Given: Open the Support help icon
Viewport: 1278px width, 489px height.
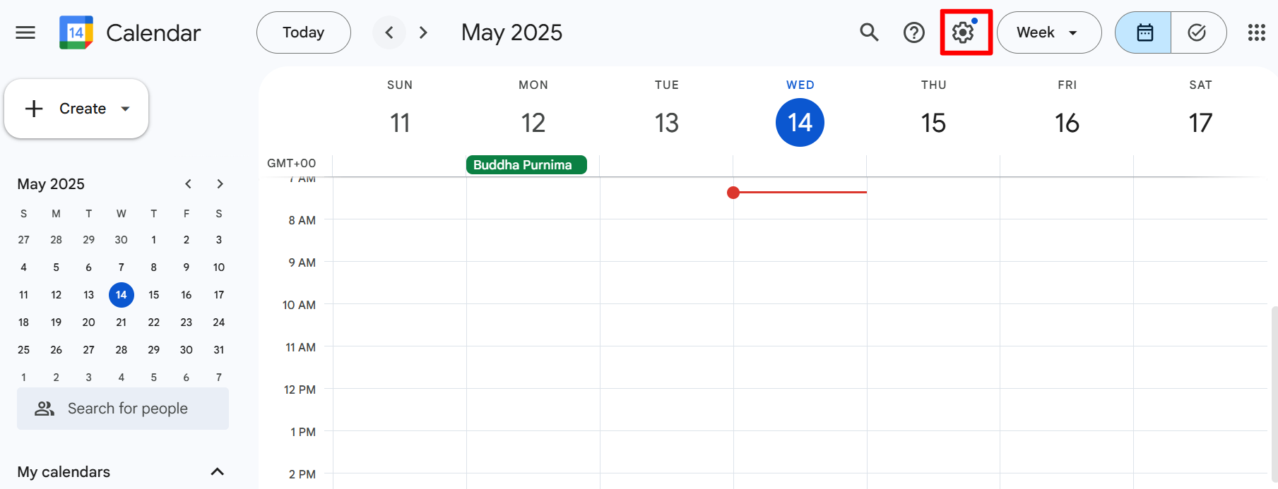Looking at the screenshot, I should (x=913, y=32).
